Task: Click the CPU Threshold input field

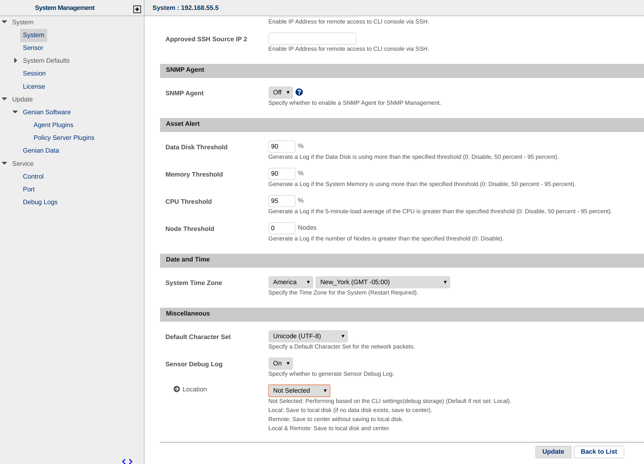Action: [282, 201]
